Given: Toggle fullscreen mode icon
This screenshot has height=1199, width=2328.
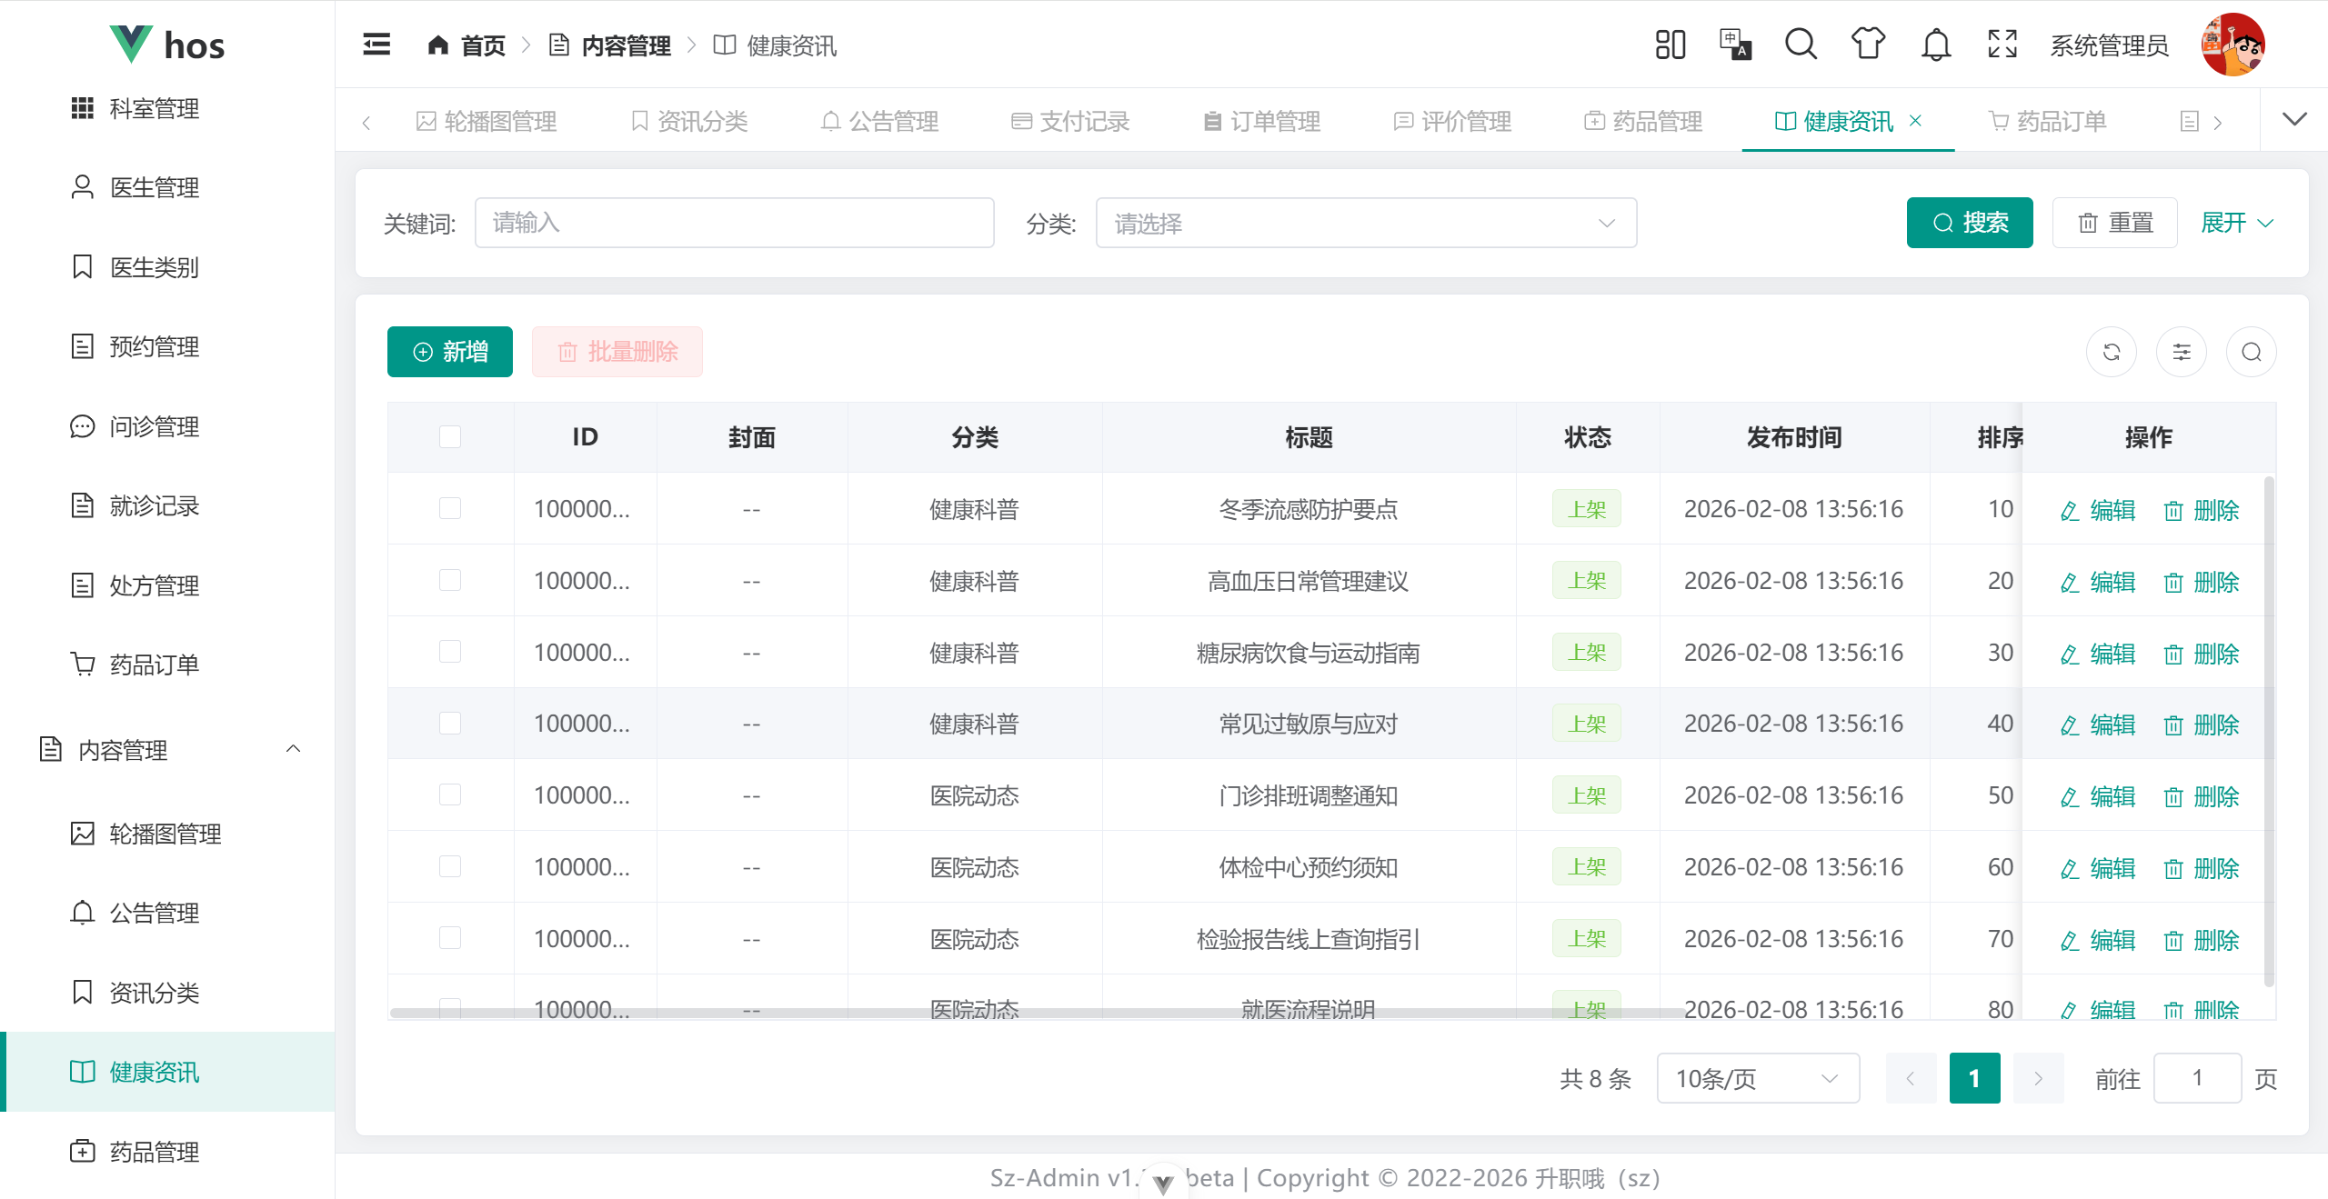Looking at the screenshot, I should point(2002,45).
